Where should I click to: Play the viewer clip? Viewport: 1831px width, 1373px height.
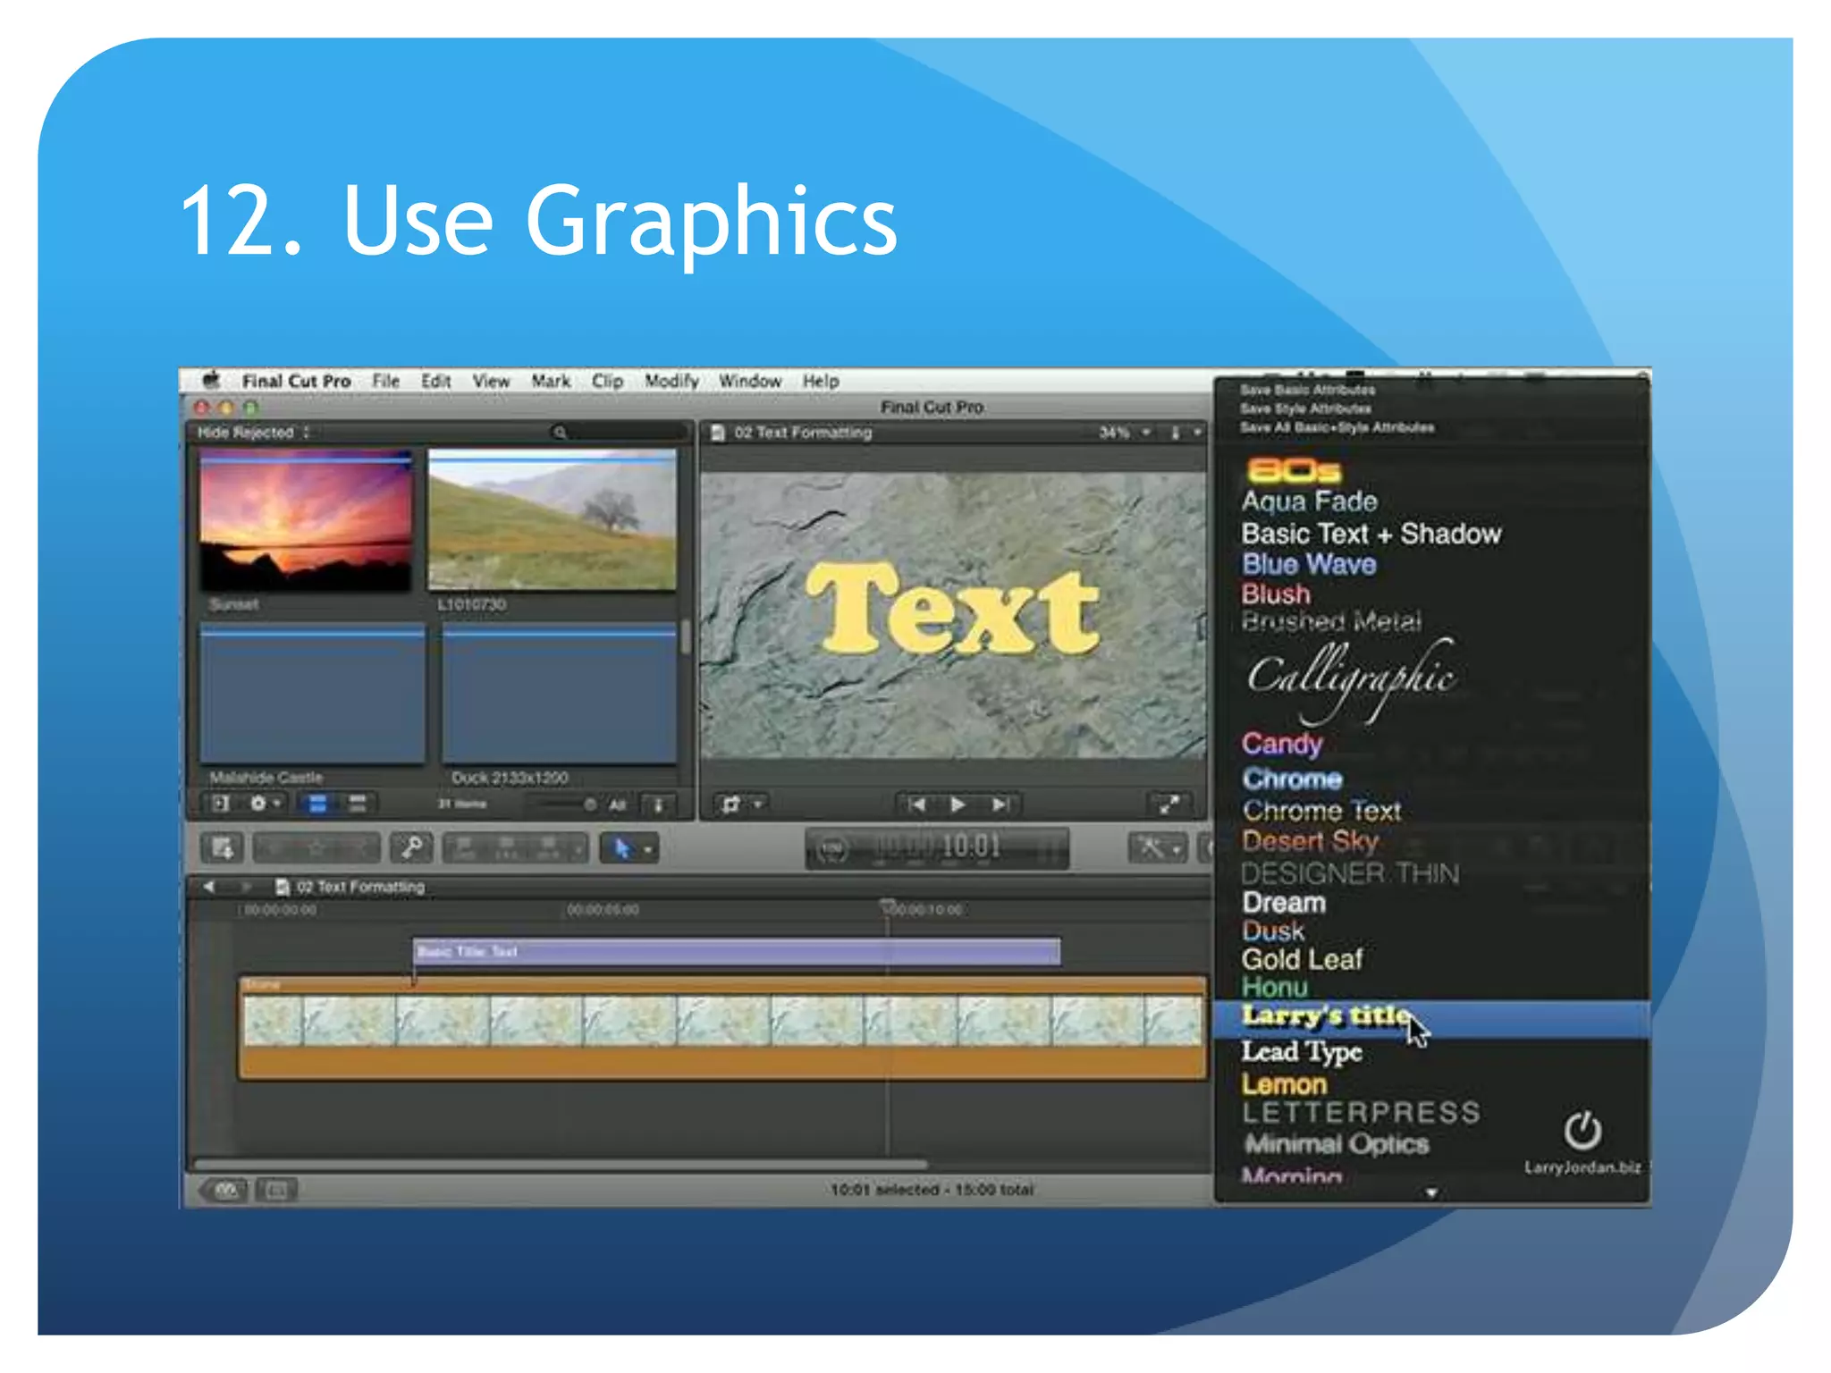(958, 804)
